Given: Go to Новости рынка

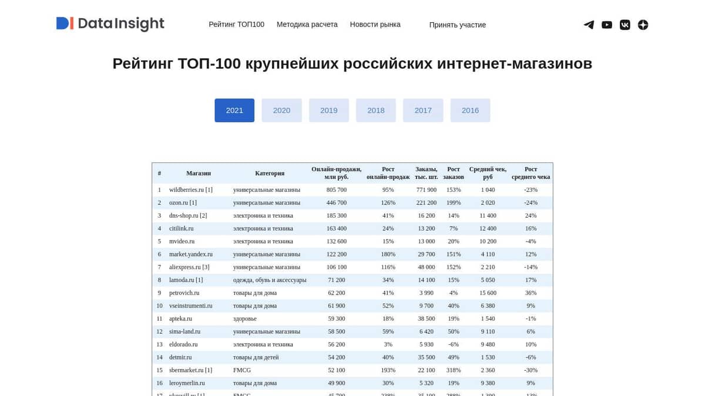Looking at the screenshot, I should coord(375,24).
